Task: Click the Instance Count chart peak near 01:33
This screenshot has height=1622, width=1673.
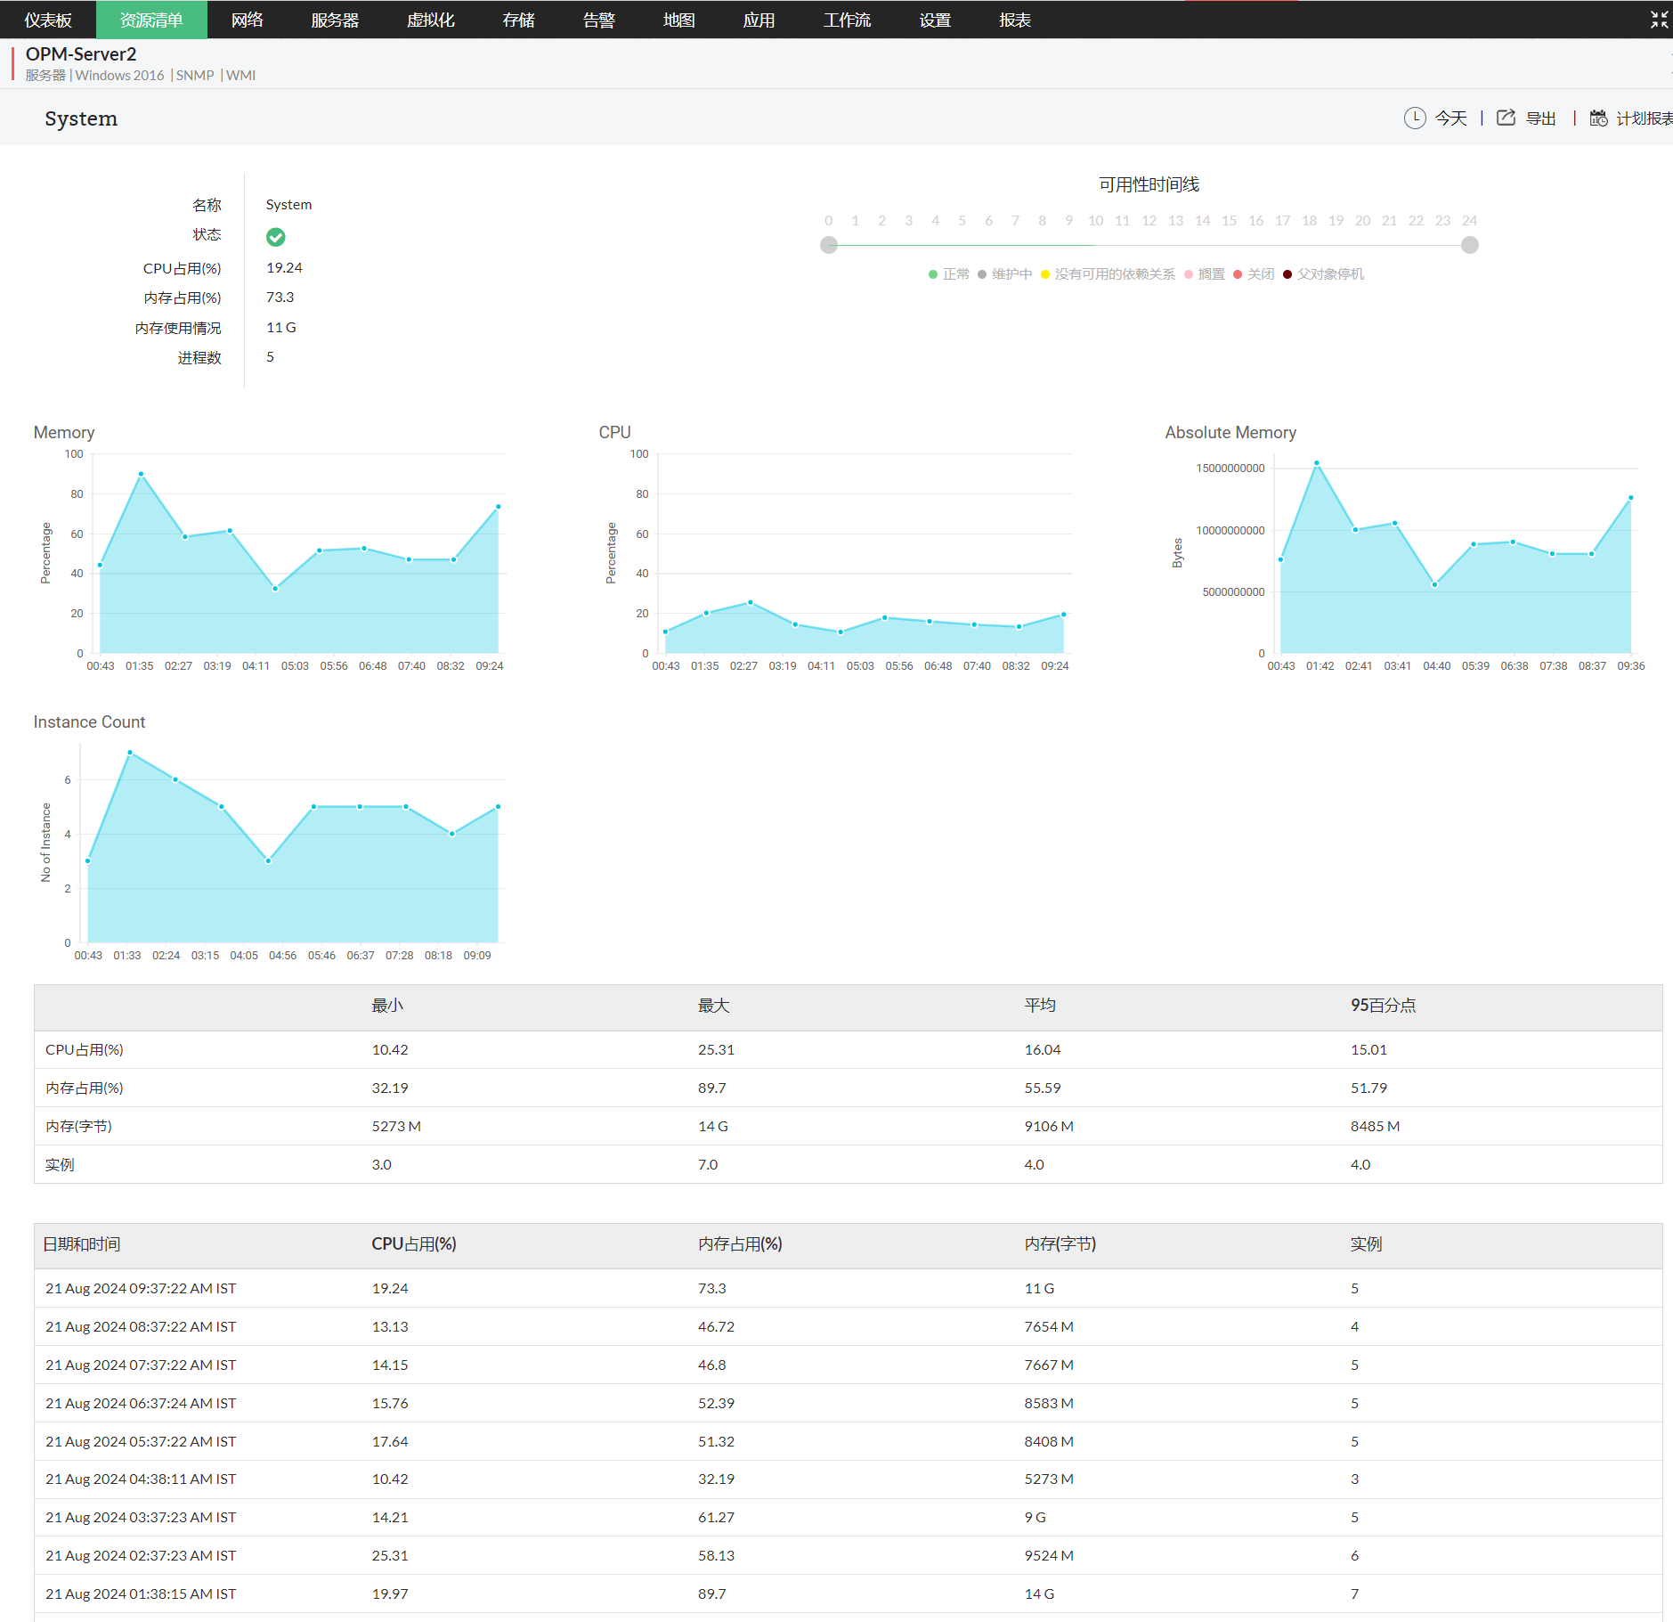Action: pos(130,753)
